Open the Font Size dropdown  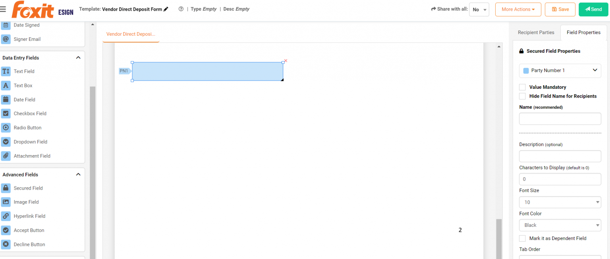[x=560, y=202]
